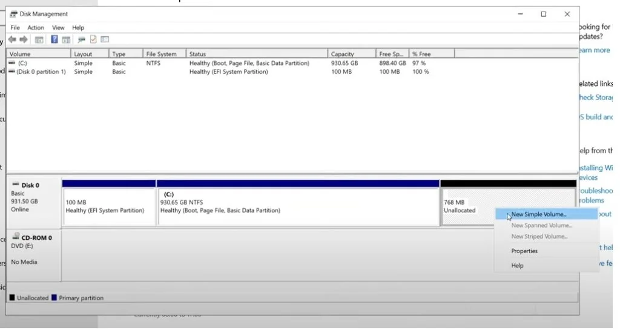The height and width of the screenshot is (333, 620).
Task: Sort by the Free Space column header
Action: (392, 54)
